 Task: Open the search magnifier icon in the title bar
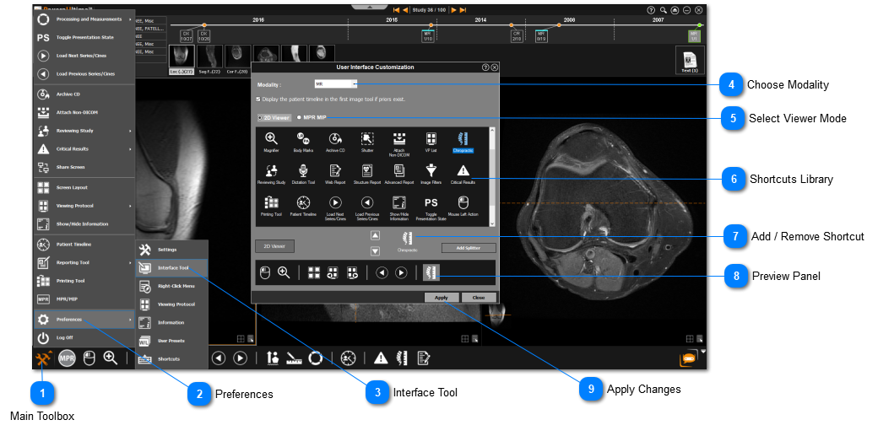coord(663,10)
